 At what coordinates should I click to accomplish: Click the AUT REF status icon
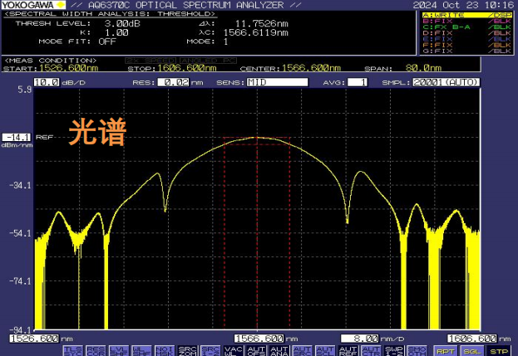(x=348, y=351)
